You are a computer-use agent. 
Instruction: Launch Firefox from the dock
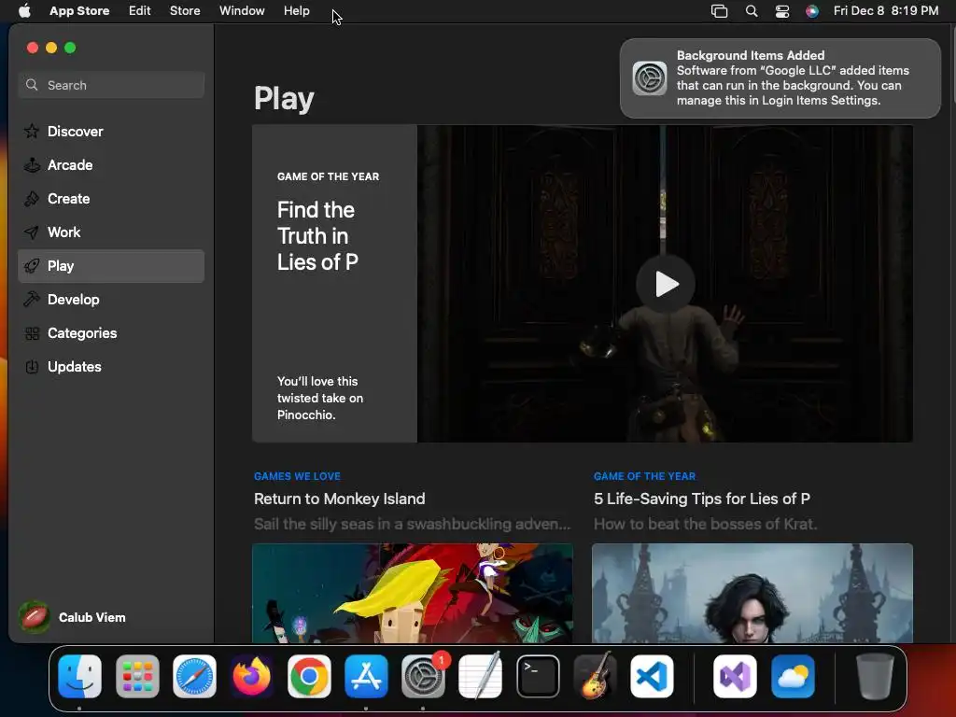[x=252, y=676]
